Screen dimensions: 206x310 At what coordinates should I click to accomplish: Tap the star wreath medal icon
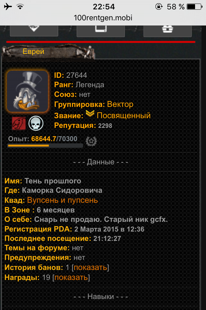click(x=91, y=141)
